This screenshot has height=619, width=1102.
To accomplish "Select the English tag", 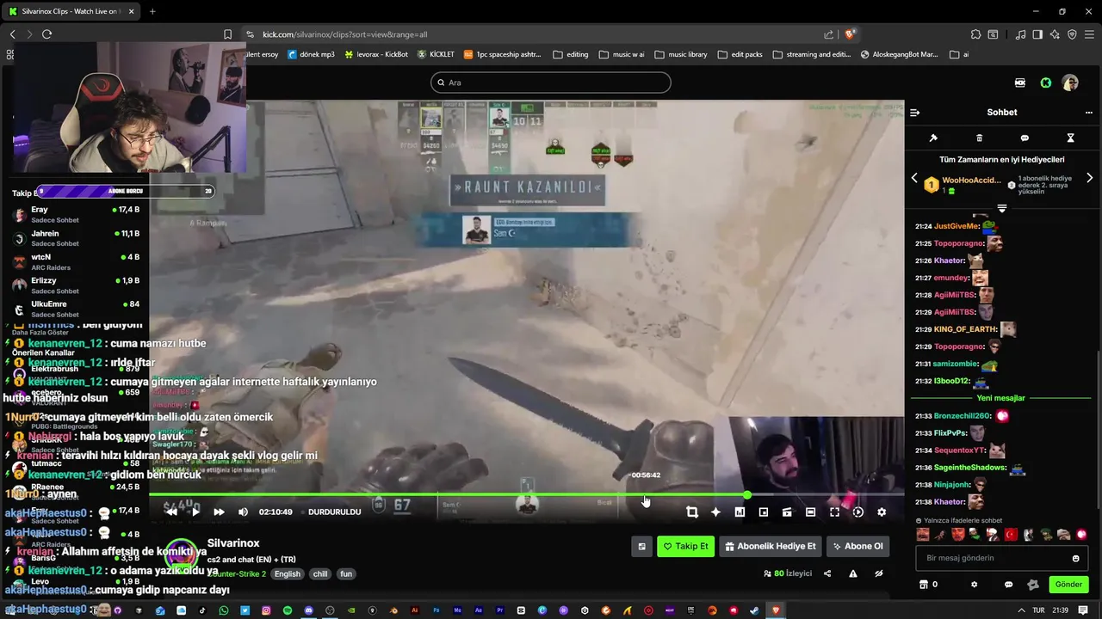I will pos(288,573).
